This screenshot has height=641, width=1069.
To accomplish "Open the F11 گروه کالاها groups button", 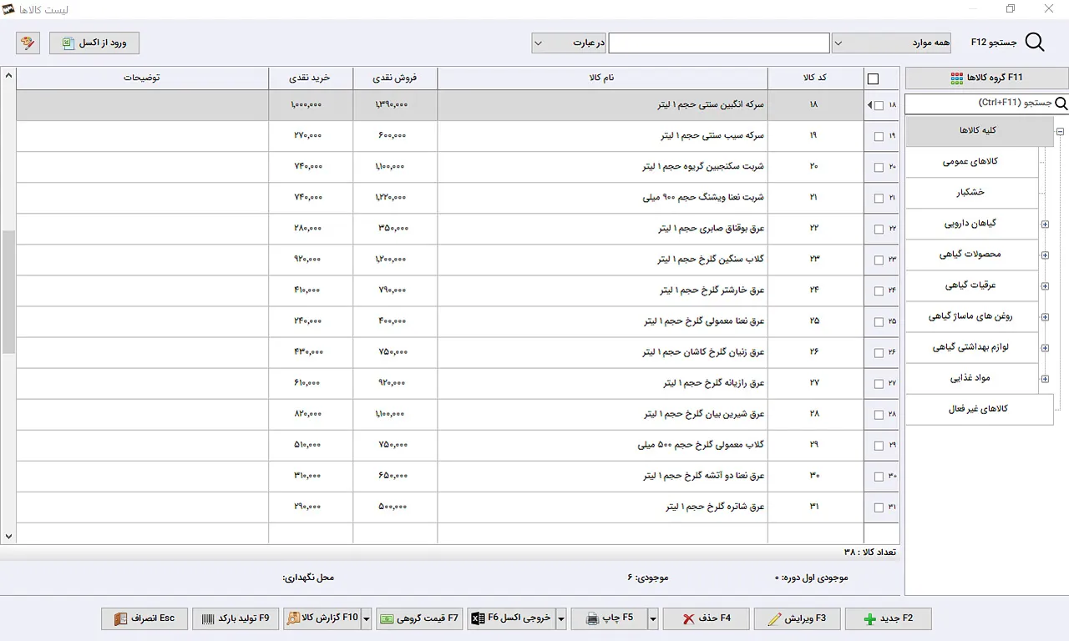I will click(986, 78).
